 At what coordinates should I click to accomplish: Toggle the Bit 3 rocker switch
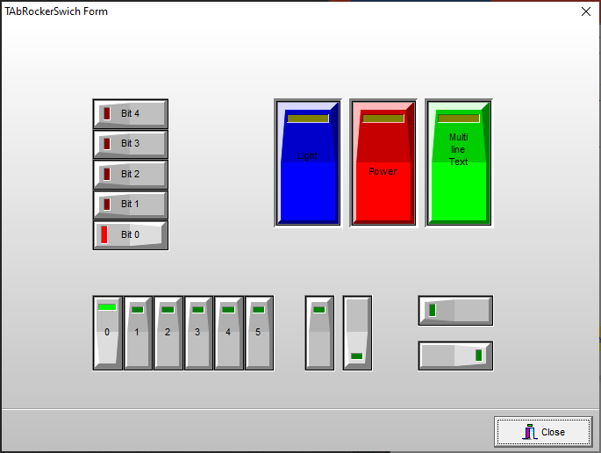pos(131,144)
